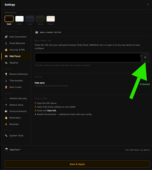The height and width of the screenshot is (170, 152).
Task: Close the Settings dialog
Action: click(x=148, y=4)
